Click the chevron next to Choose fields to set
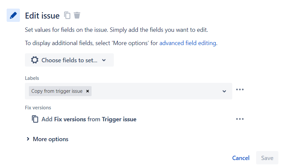286x168 pixels. (104, 60)
